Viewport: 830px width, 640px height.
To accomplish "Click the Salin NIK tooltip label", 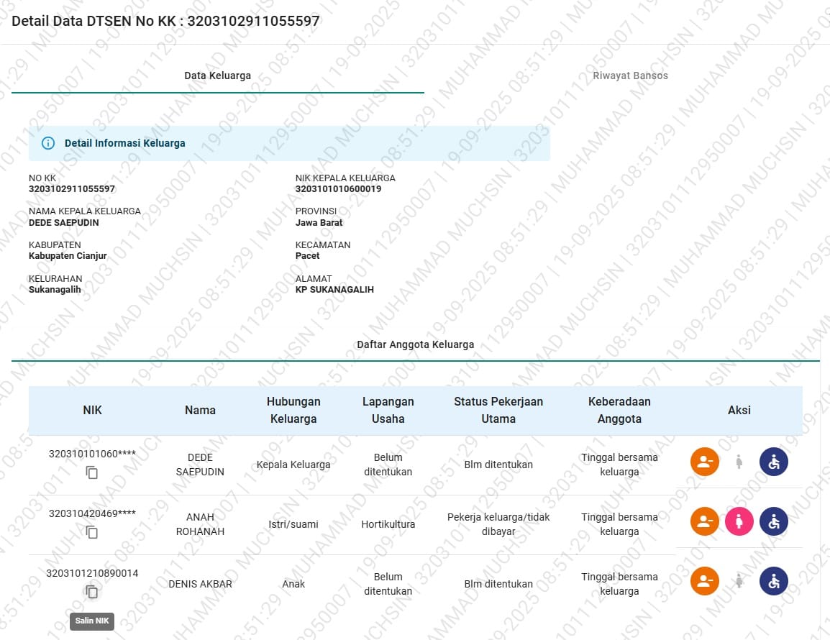I will [92, 621].
